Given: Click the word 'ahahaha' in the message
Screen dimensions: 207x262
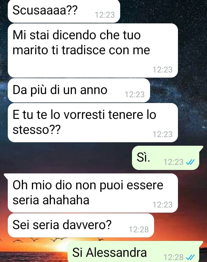Looking at the screenshot, I should tap(66, 200).
